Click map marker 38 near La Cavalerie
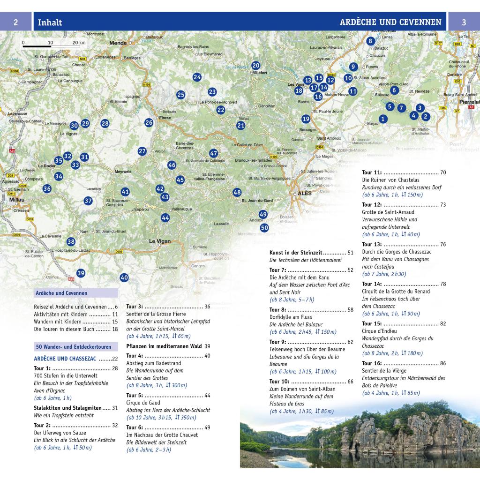The width and height of the screenshot is (480, 480). (71, 242)
